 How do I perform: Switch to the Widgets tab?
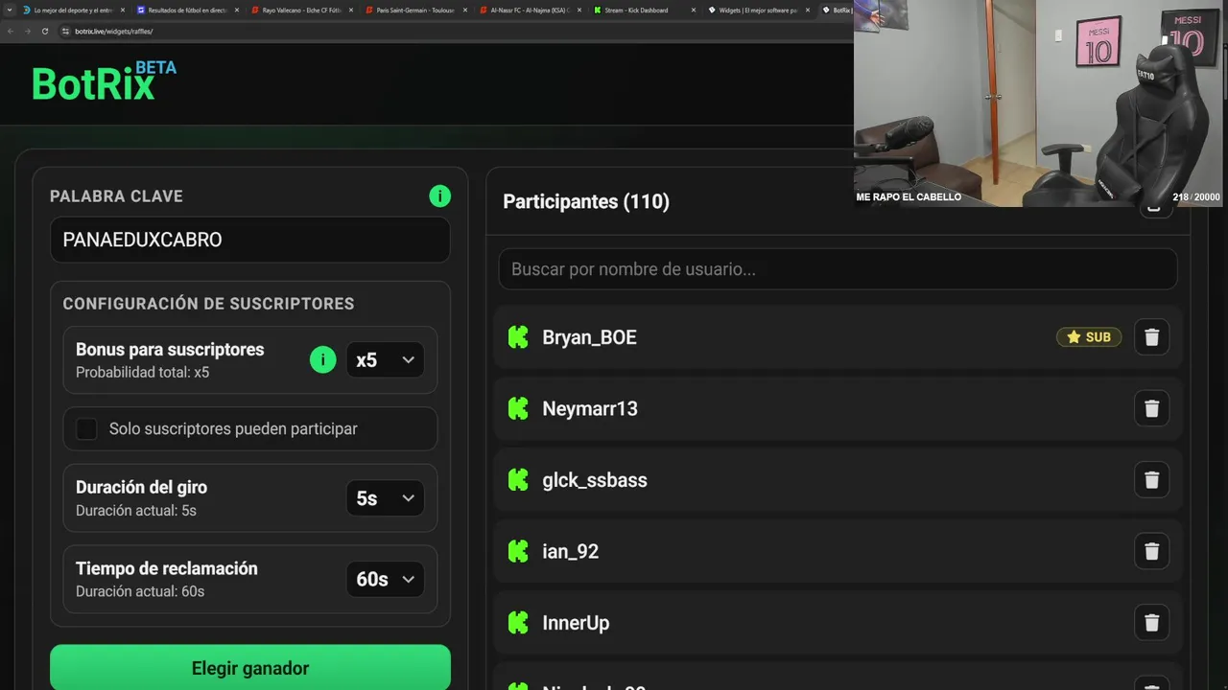pos(758,10)
